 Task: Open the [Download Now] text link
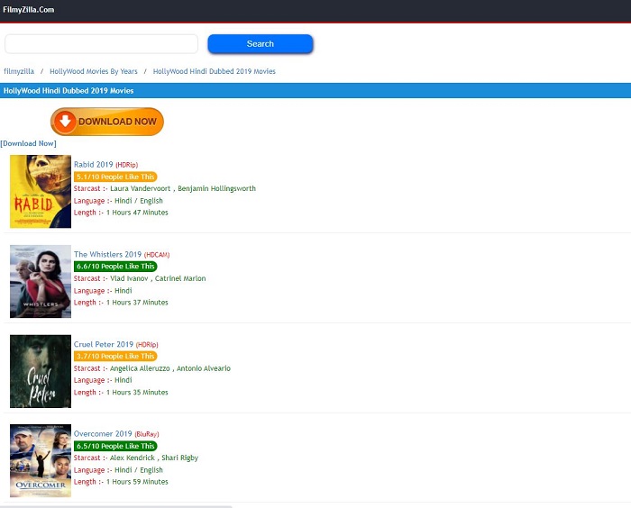(28, 143)
